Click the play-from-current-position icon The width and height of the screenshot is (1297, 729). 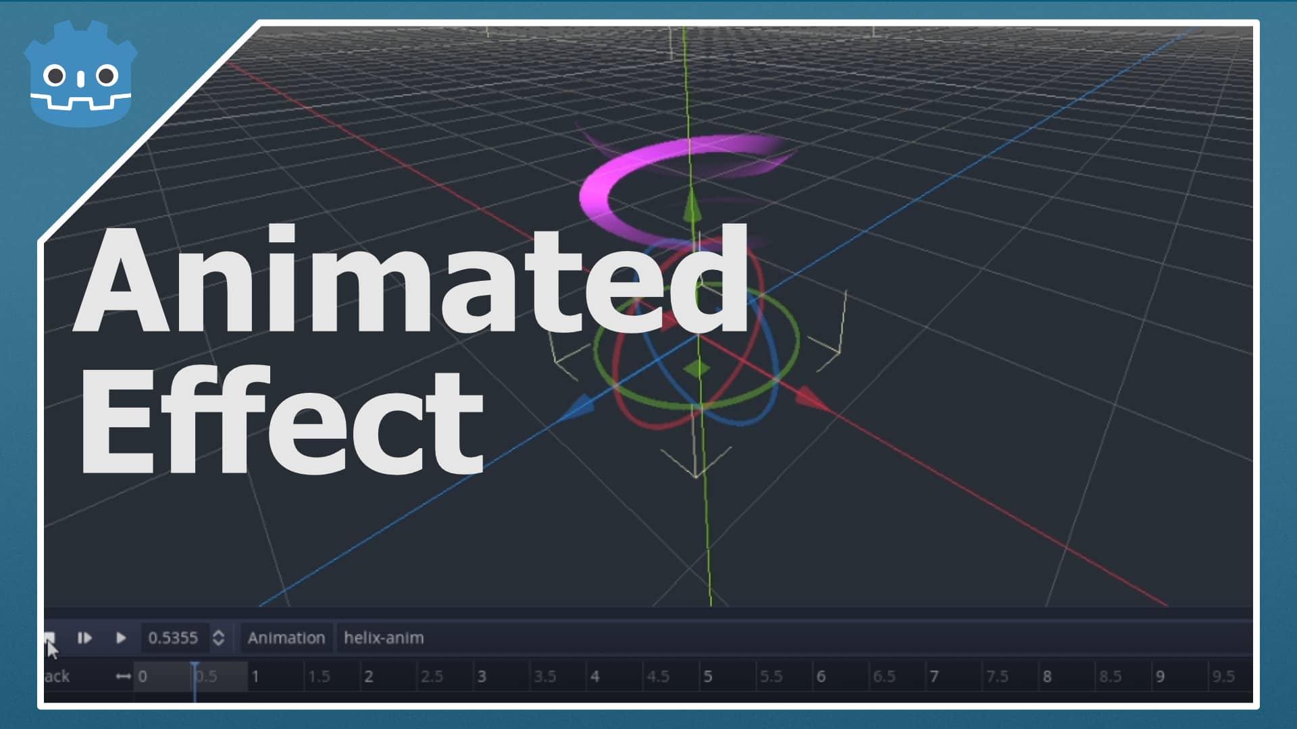tap(84, 638)
